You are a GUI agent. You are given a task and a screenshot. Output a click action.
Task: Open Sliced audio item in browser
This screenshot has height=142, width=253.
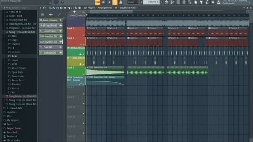tap(13, 140)
